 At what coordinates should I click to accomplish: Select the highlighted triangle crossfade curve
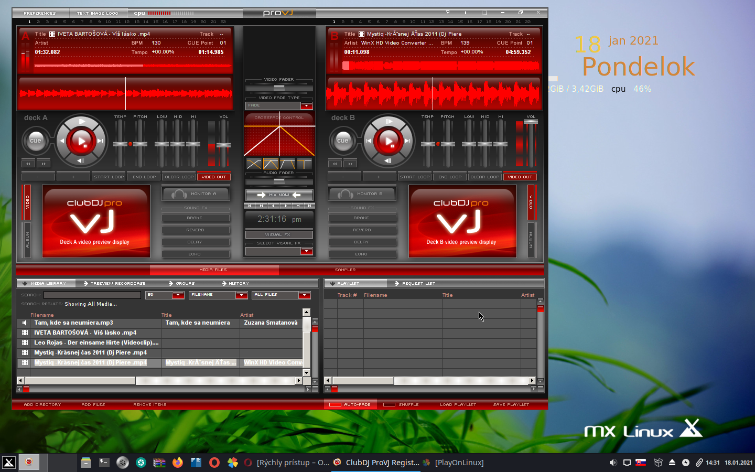coord(271,164)
